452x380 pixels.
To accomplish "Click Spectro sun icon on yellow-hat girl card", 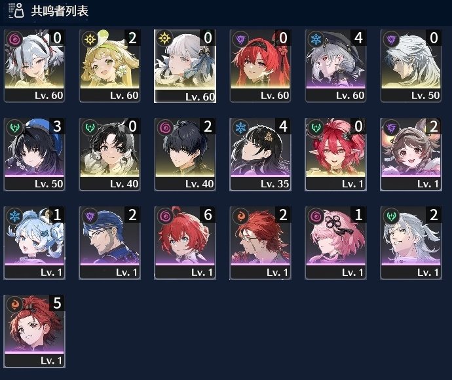I will coord(90,39).
